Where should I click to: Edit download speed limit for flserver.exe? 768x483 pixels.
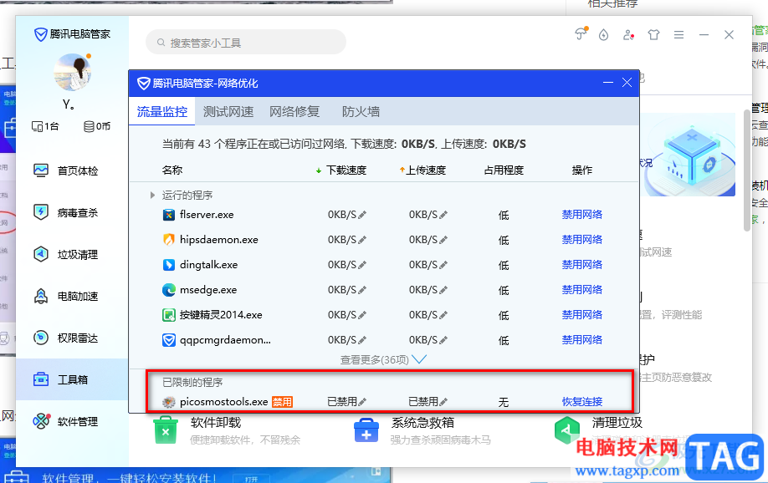[362, 214]
